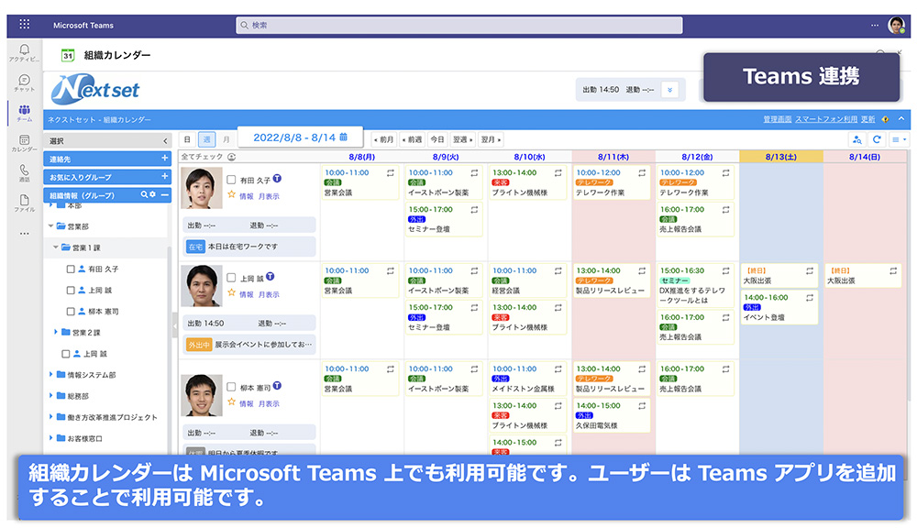Open the 管理画面 link
917x528 pixels.
pyautogui.click(x=777, y=119)
